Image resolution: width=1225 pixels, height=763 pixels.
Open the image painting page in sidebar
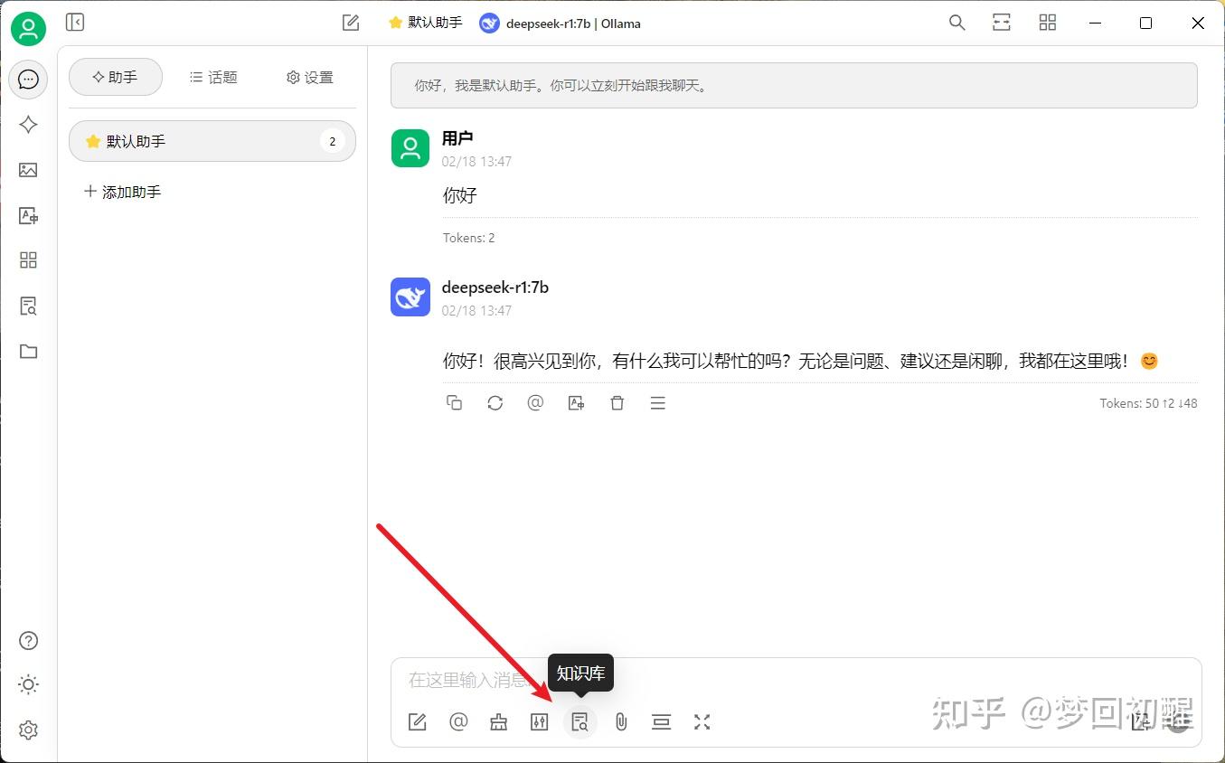(x=28, y=170)
